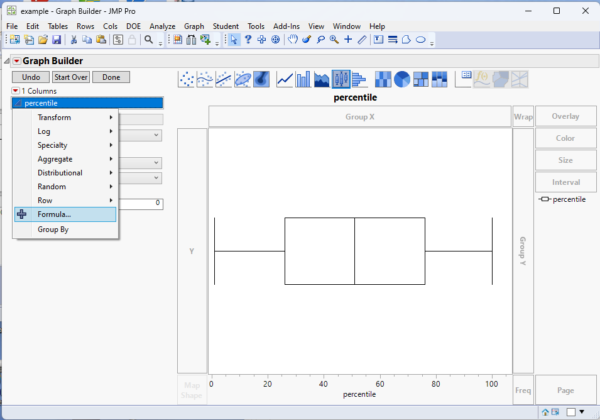Click the Color drop zone
The image size is (600, 420).
tap(565, 138)
